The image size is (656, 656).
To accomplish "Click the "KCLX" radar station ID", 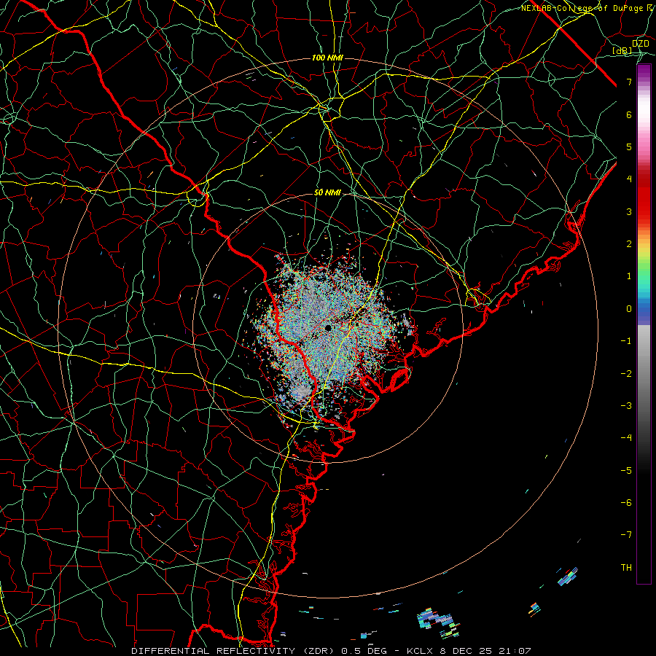I will (x=420, y=651).
